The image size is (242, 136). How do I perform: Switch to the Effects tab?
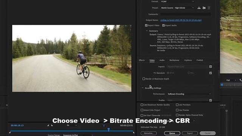tap(142, 60)
